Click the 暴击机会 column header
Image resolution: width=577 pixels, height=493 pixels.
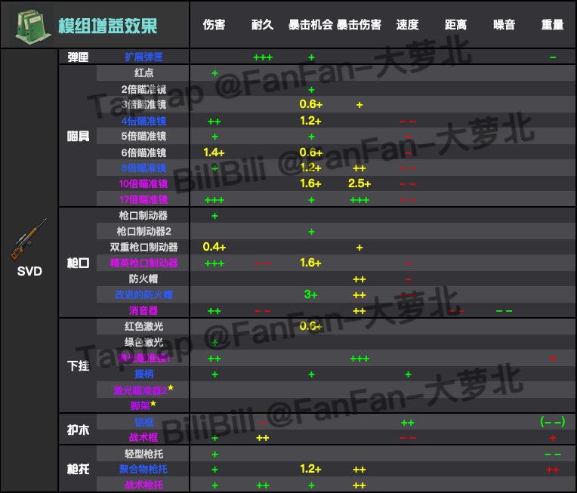click(x=310, y=25)
